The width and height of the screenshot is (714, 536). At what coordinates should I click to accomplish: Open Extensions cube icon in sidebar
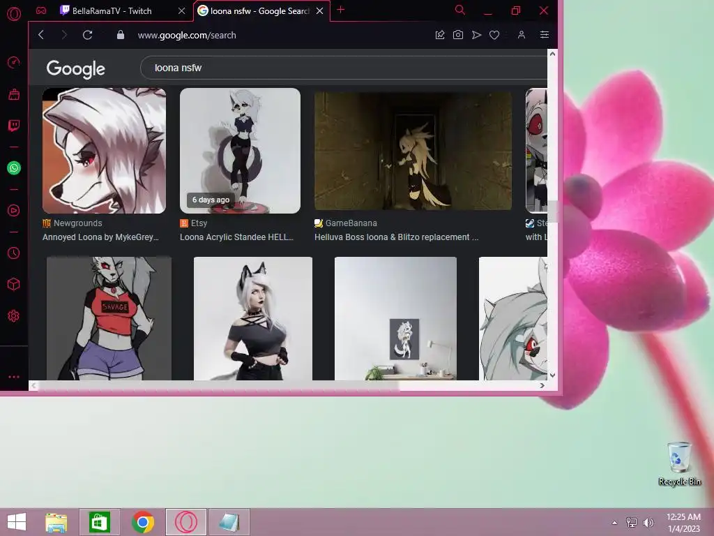pyautogui.click(x=14, y=285)
